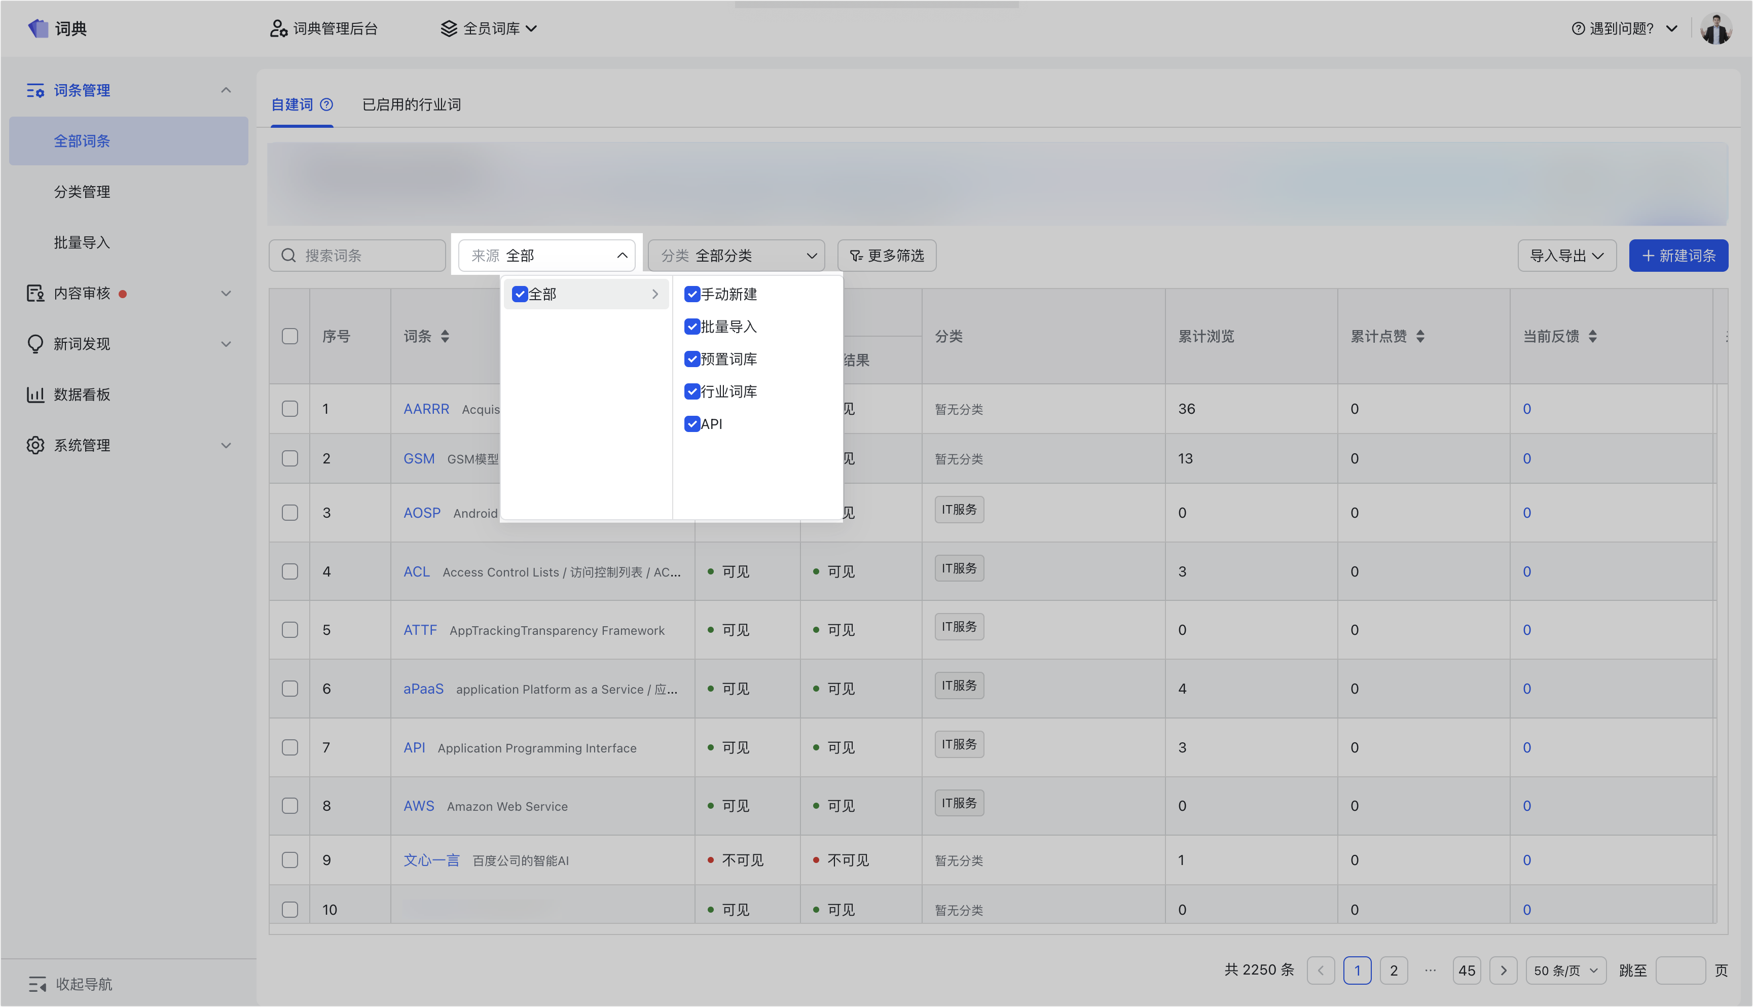Click the 搜索词条 search field

pos(357,256)
